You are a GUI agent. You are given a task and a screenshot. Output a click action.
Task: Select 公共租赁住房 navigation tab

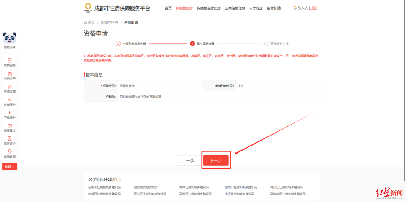click(235, 8)
